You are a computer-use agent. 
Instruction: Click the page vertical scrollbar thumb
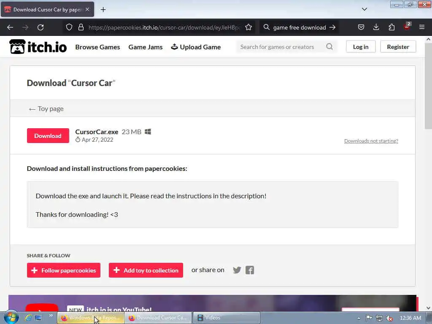click(429, 85)
